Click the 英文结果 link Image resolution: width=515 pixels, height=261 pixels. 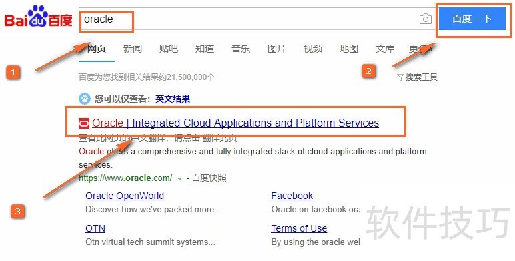[173, 99]
